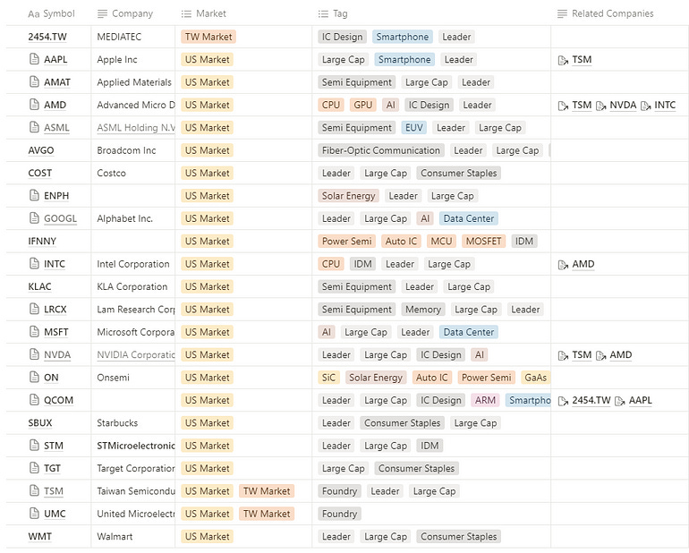
Task: Click ARM tag in QCOM row
Action: [x=485, y=400]
